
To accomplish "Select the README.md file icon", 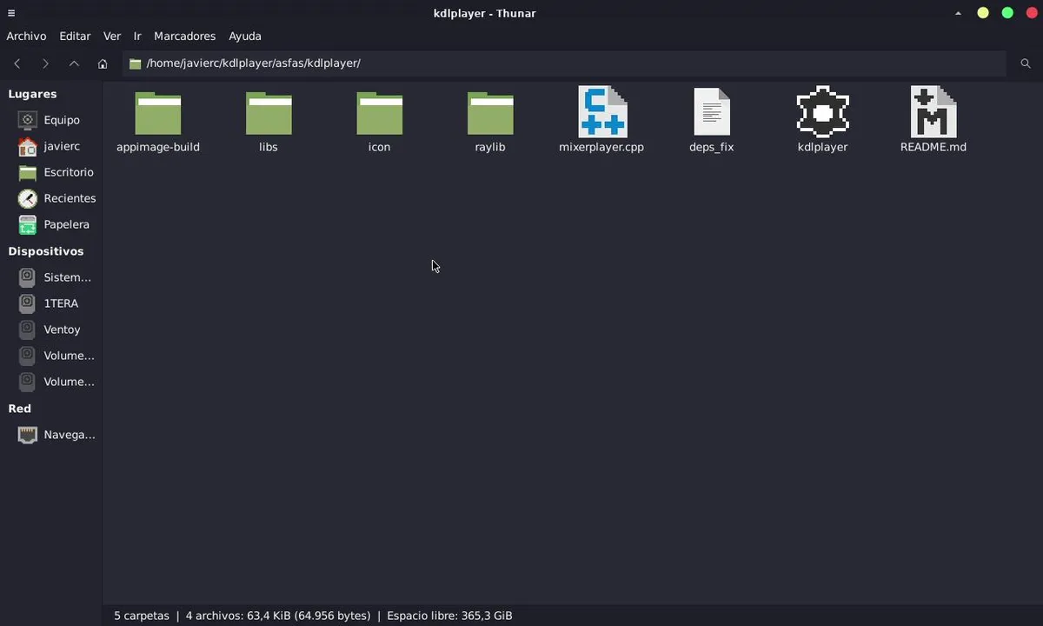I will (933, 111).
